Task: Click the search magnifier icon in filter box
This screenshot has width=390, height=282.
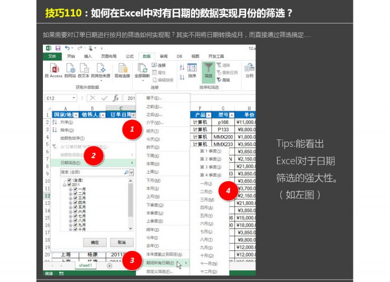Action: coord(126,172)
